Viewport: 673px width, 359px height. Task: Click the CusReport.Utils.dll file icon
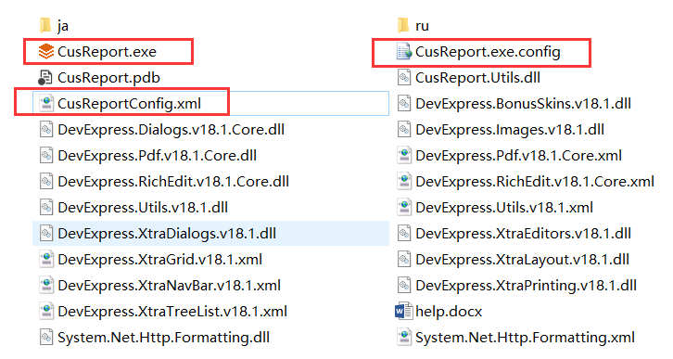tap(404, 78)
